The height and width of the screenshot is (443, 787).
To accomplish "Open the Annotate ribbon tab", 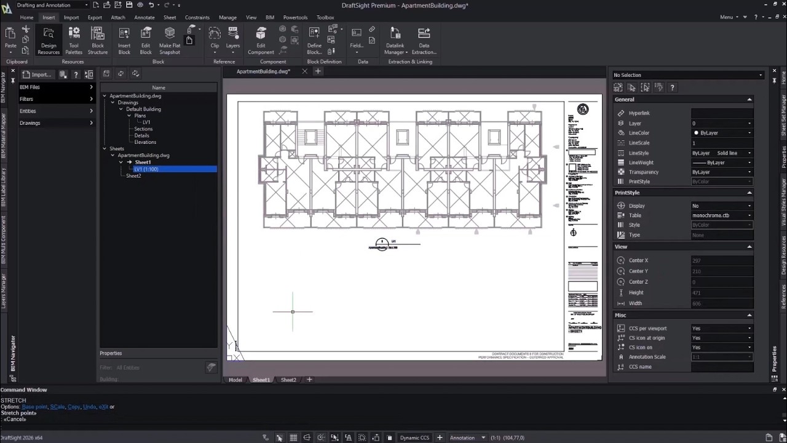I will point(144,17).
